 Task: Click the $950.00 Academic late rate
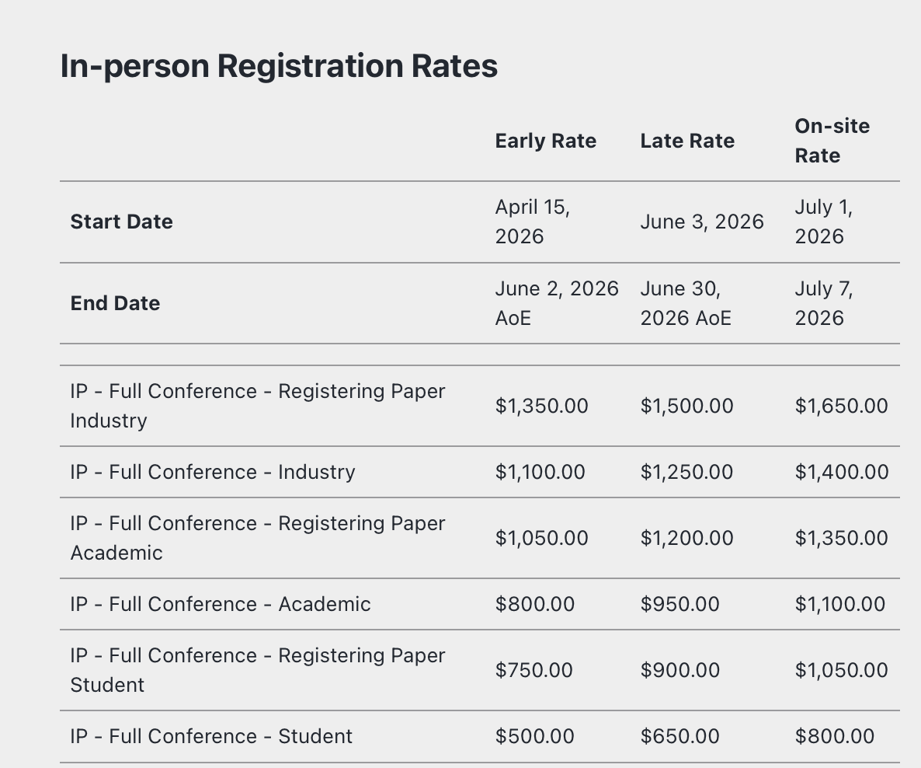pyautogui.click(x=680, y=604)
